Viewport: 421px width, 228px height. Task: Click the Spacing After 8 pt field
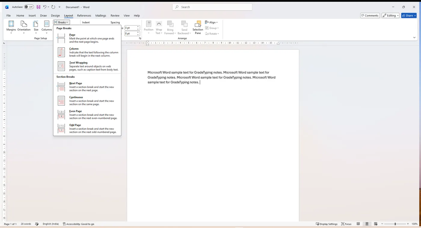131,34
